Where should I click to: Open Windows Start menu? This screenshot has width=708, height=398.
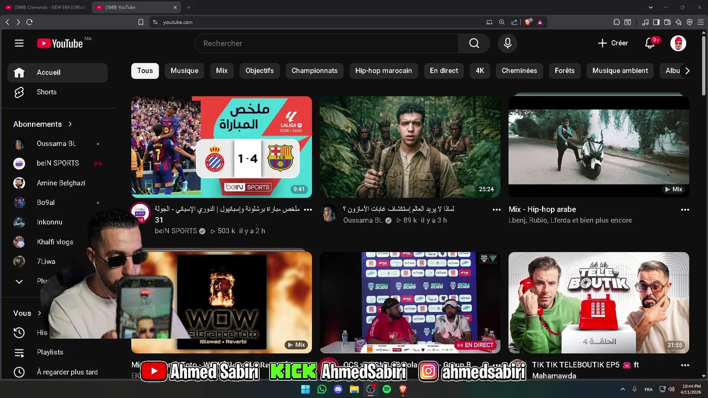(x=305, y=389)
